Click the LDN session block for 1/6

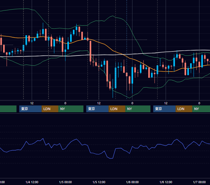[184, 109]
